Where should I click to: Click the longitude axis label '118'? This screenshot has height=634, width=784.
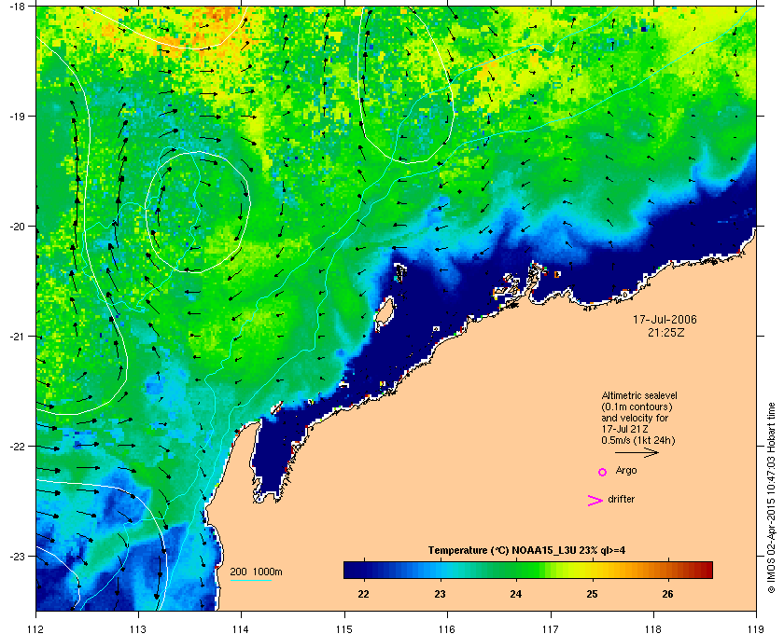(x=653, y=628)
